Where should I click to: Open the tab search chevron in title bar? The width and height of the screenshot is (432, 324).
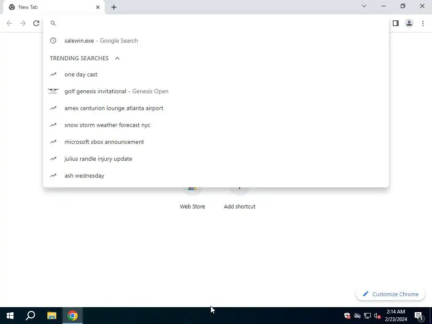[x=364, y=6]
